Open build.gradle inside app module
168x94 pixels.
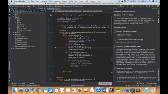coord(22,29)
